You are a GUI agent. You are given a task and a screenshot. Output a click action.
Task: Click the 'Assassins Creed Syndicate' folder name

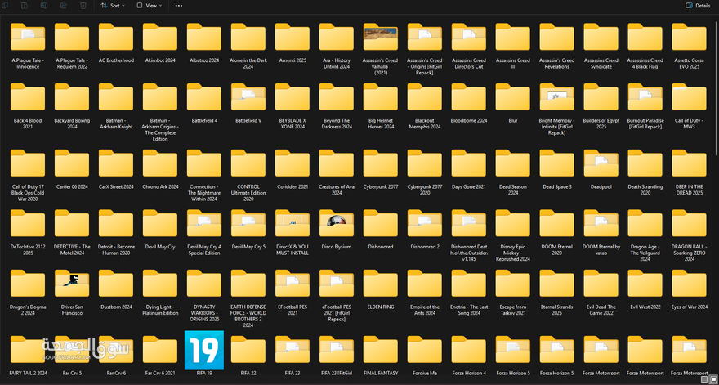point(601,63)
